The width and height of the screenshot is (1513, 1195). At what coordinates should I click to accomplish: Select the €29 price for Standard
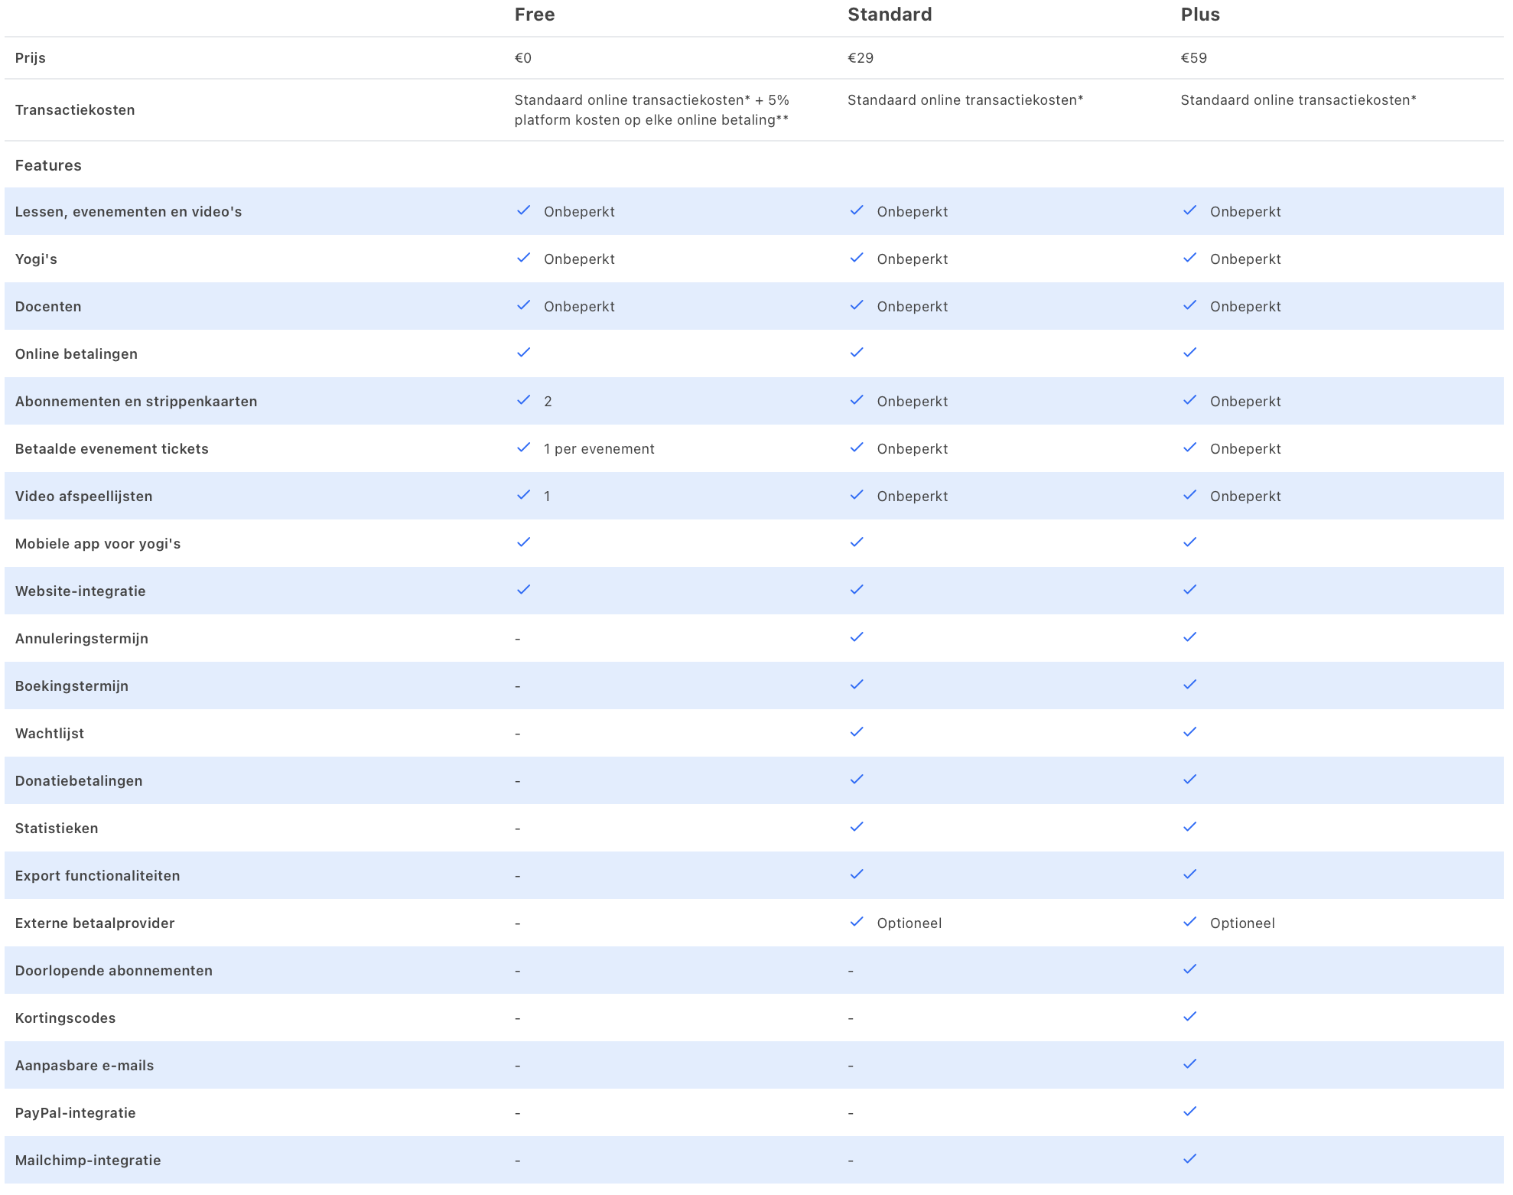click(x=861, y=58)
